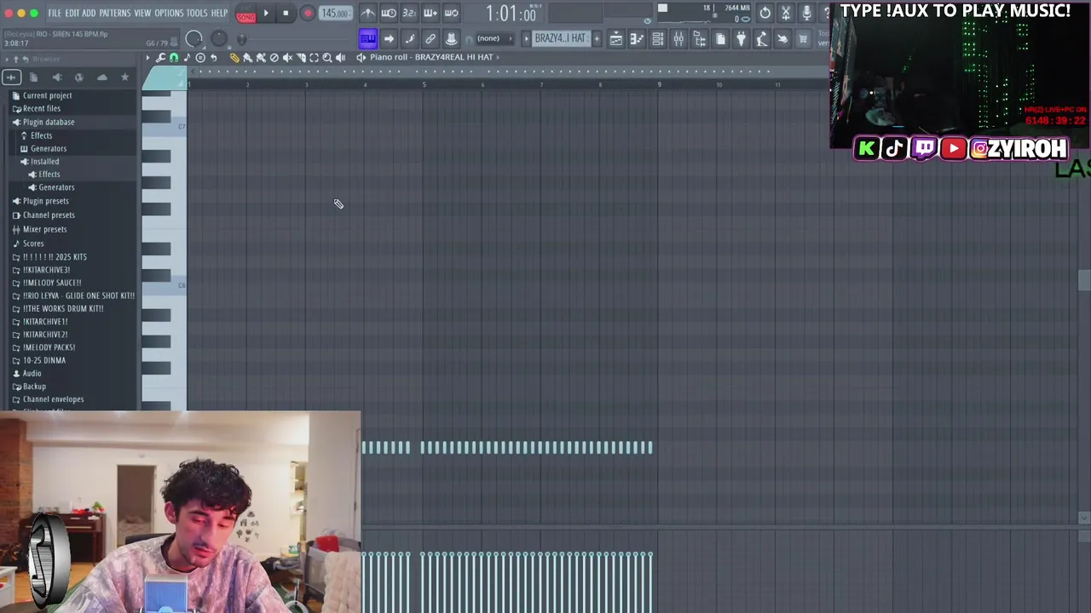Open piano roll options arrow menu
The image size is (1091, 613).
pyautogui.click(x=147, y=58)
